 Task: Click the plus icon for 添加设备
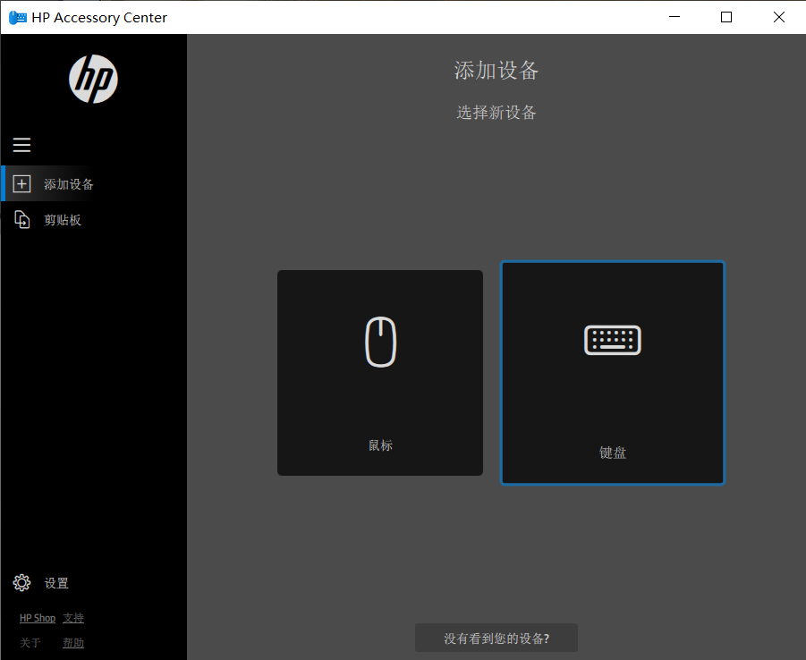click(21, 184)
